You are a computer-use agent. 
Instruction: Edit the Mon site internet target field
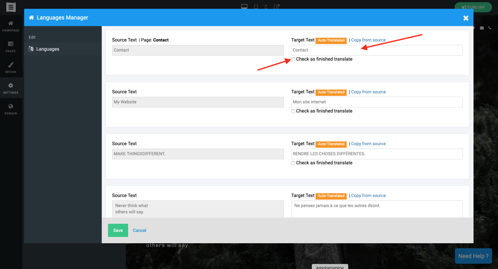pos(377,102)
